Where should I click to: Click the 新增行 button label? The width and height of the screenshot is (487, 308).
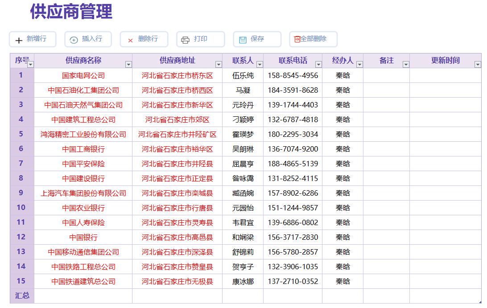pyautogui.click(x=36, y=39)
